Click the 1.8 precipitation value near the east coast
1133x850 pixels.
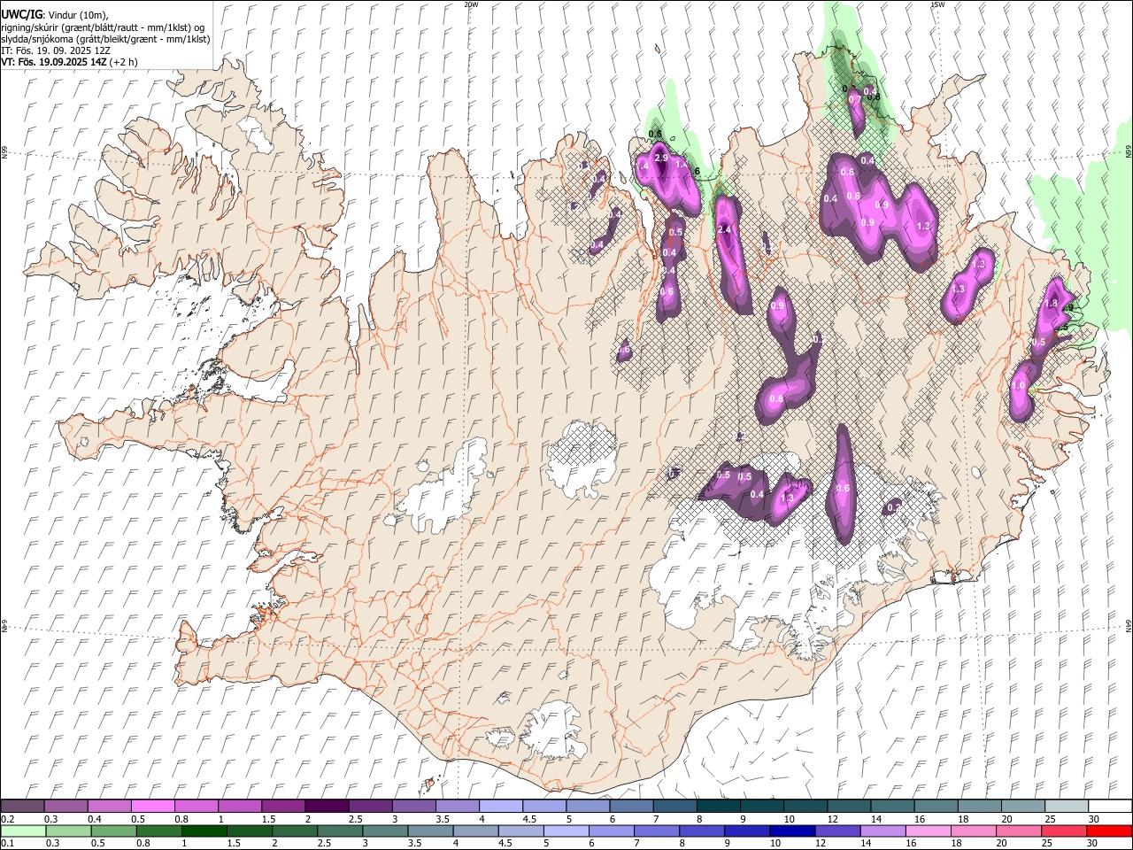[1052, 303]
